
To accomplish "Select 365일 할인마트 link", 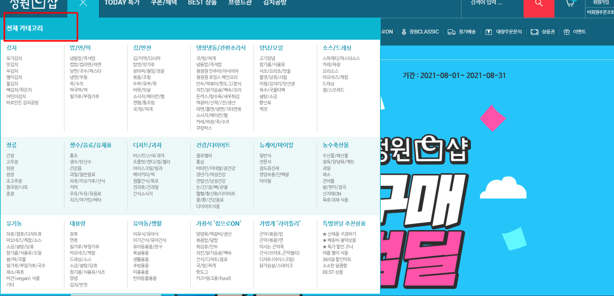I will pos(337,260).
